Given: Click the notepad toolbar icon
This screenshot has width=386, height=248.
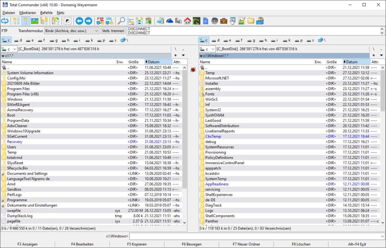Looking at the screenshot, I should tap(160, 21).
